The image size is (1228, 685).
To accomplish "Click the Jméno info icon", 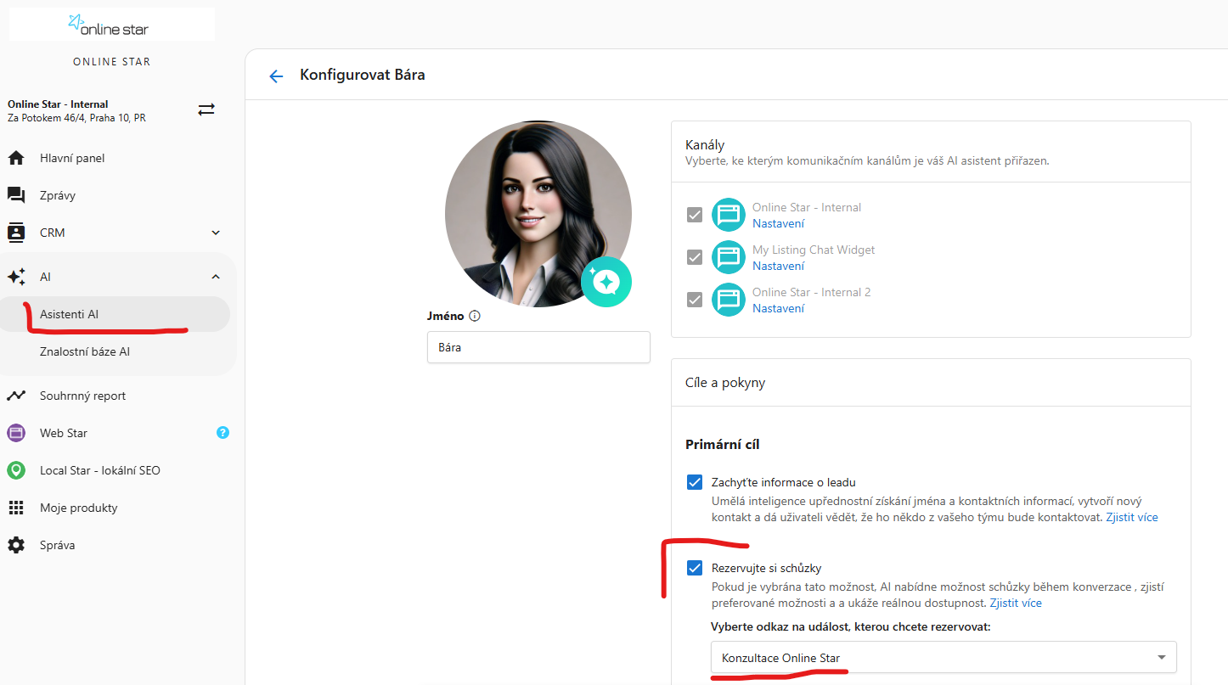I will pos(475,316).
